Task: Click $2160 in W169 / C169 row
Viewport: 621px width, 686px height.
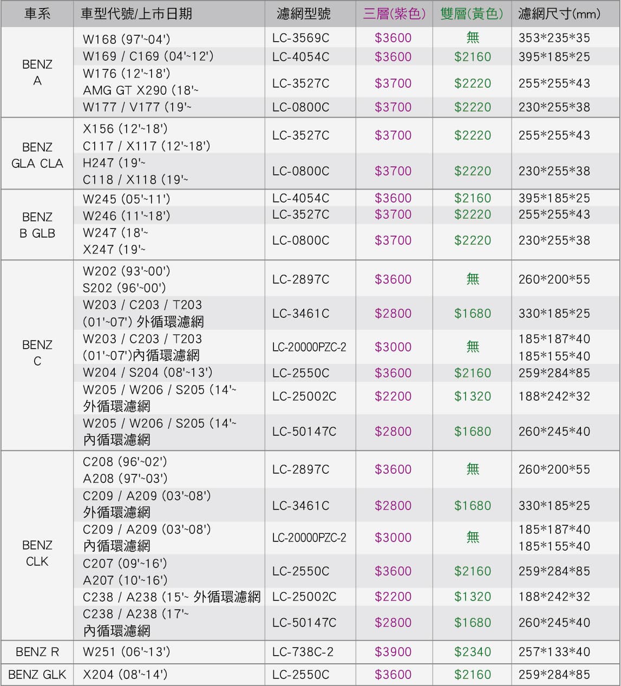Action: (473, 57)
